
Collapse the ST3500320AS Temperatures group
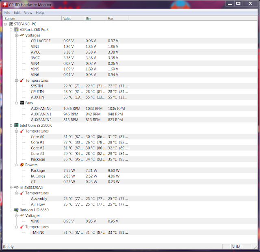17,193
